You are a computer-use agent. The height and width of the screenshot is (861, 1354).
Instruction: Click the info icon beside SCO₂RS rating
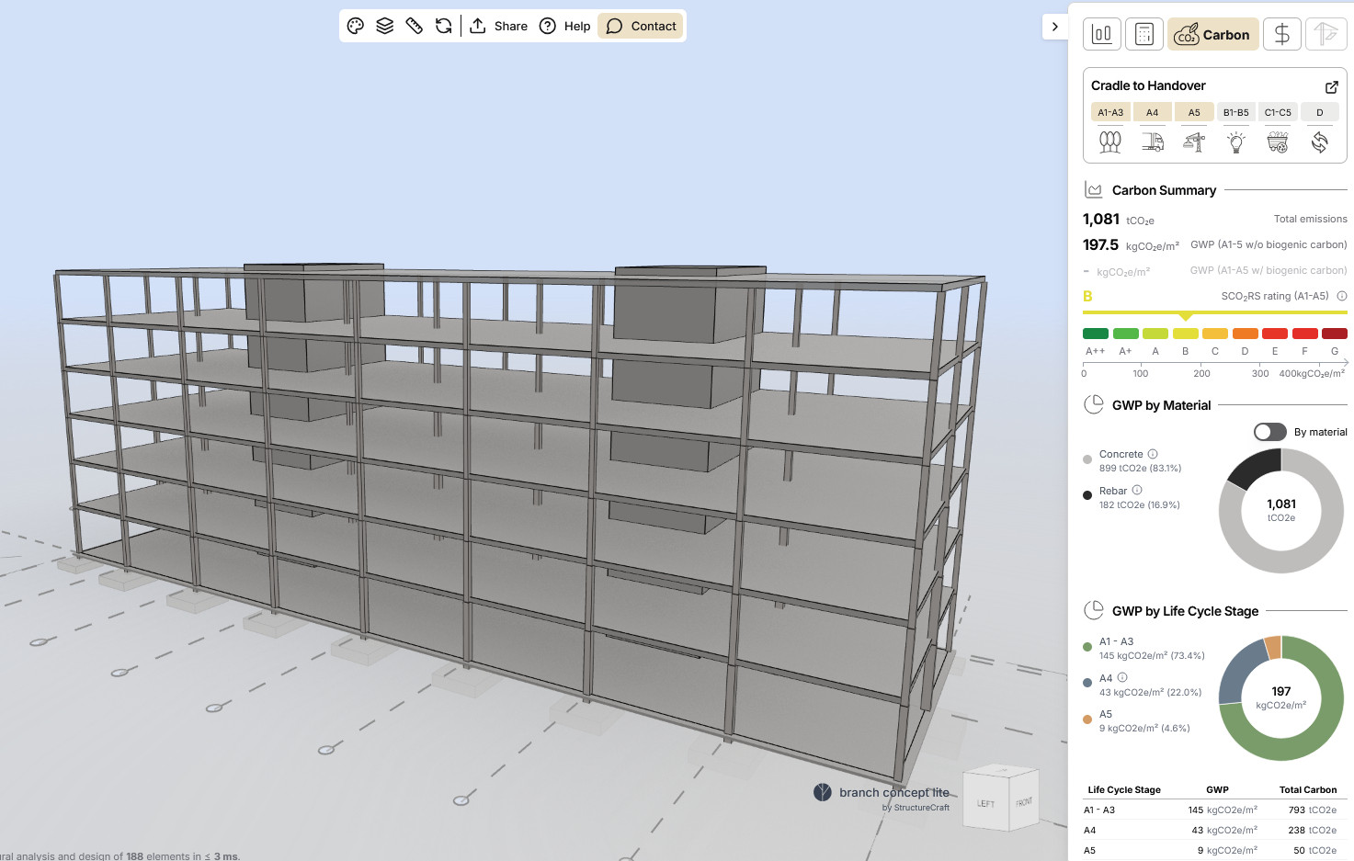1342,296
